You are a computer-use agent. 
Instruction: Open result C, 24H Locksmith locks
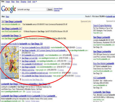click(33, 55)
